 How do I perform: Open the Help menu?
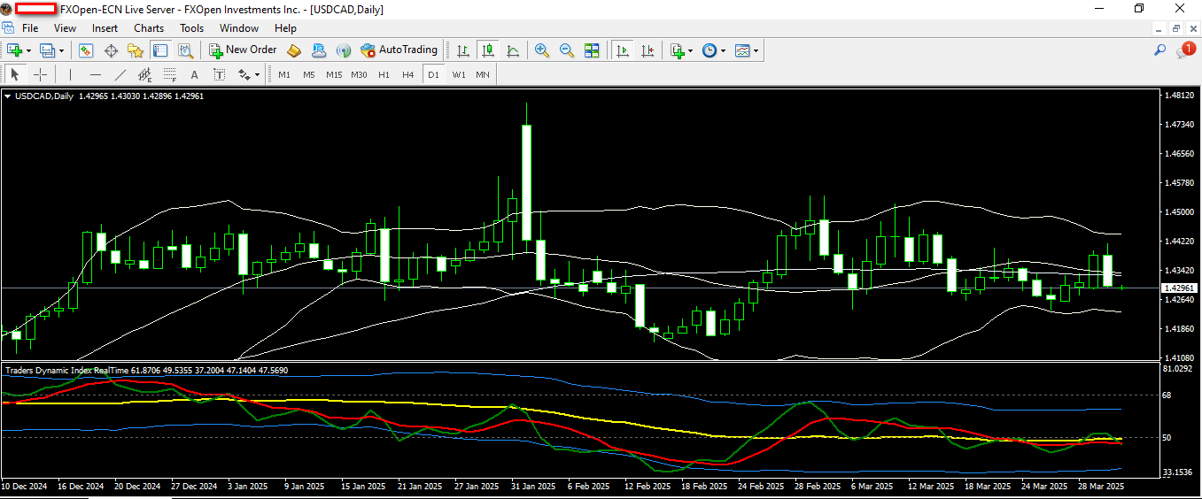285,28
